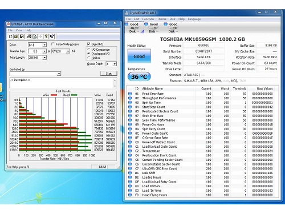Click the empty Drive Letter field
Viewport: 285px width, 214px height.
[x=203, y=69]
